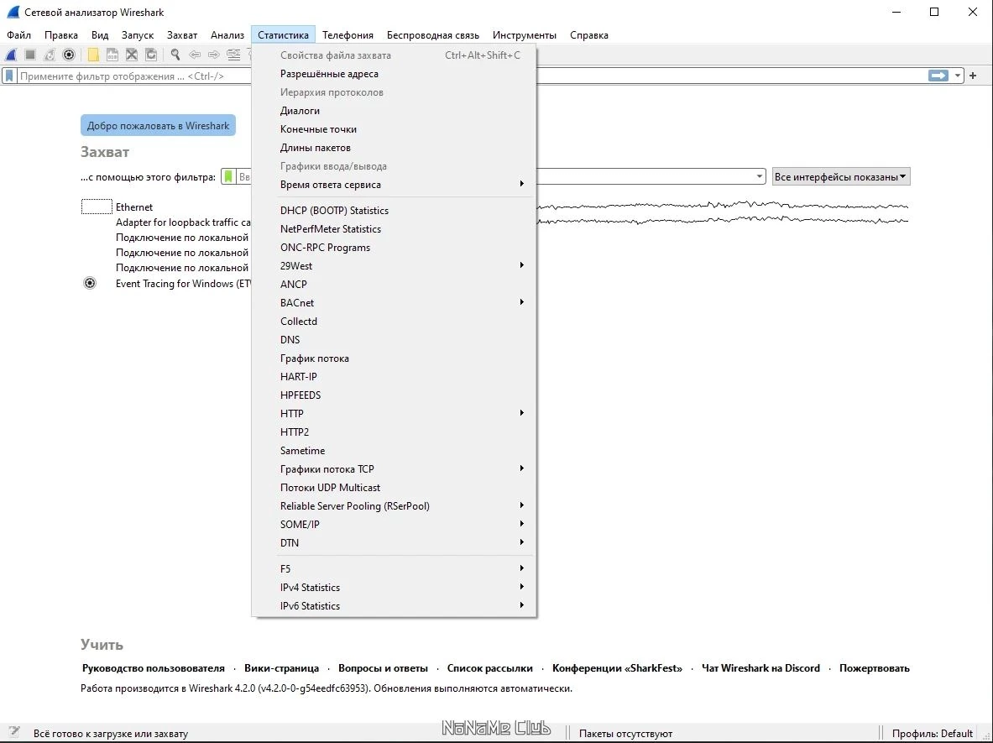The image size is (993, 743).
Task: Expand the 29West submenu
Action: tap(394, 265)
